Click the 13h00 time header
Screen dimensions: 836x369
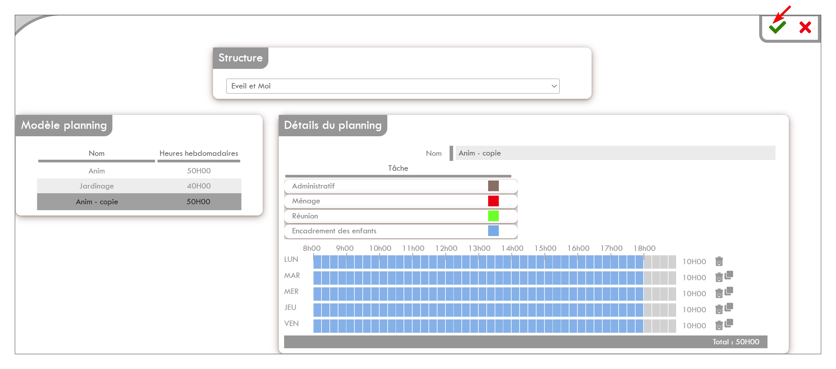coord(479,248)
